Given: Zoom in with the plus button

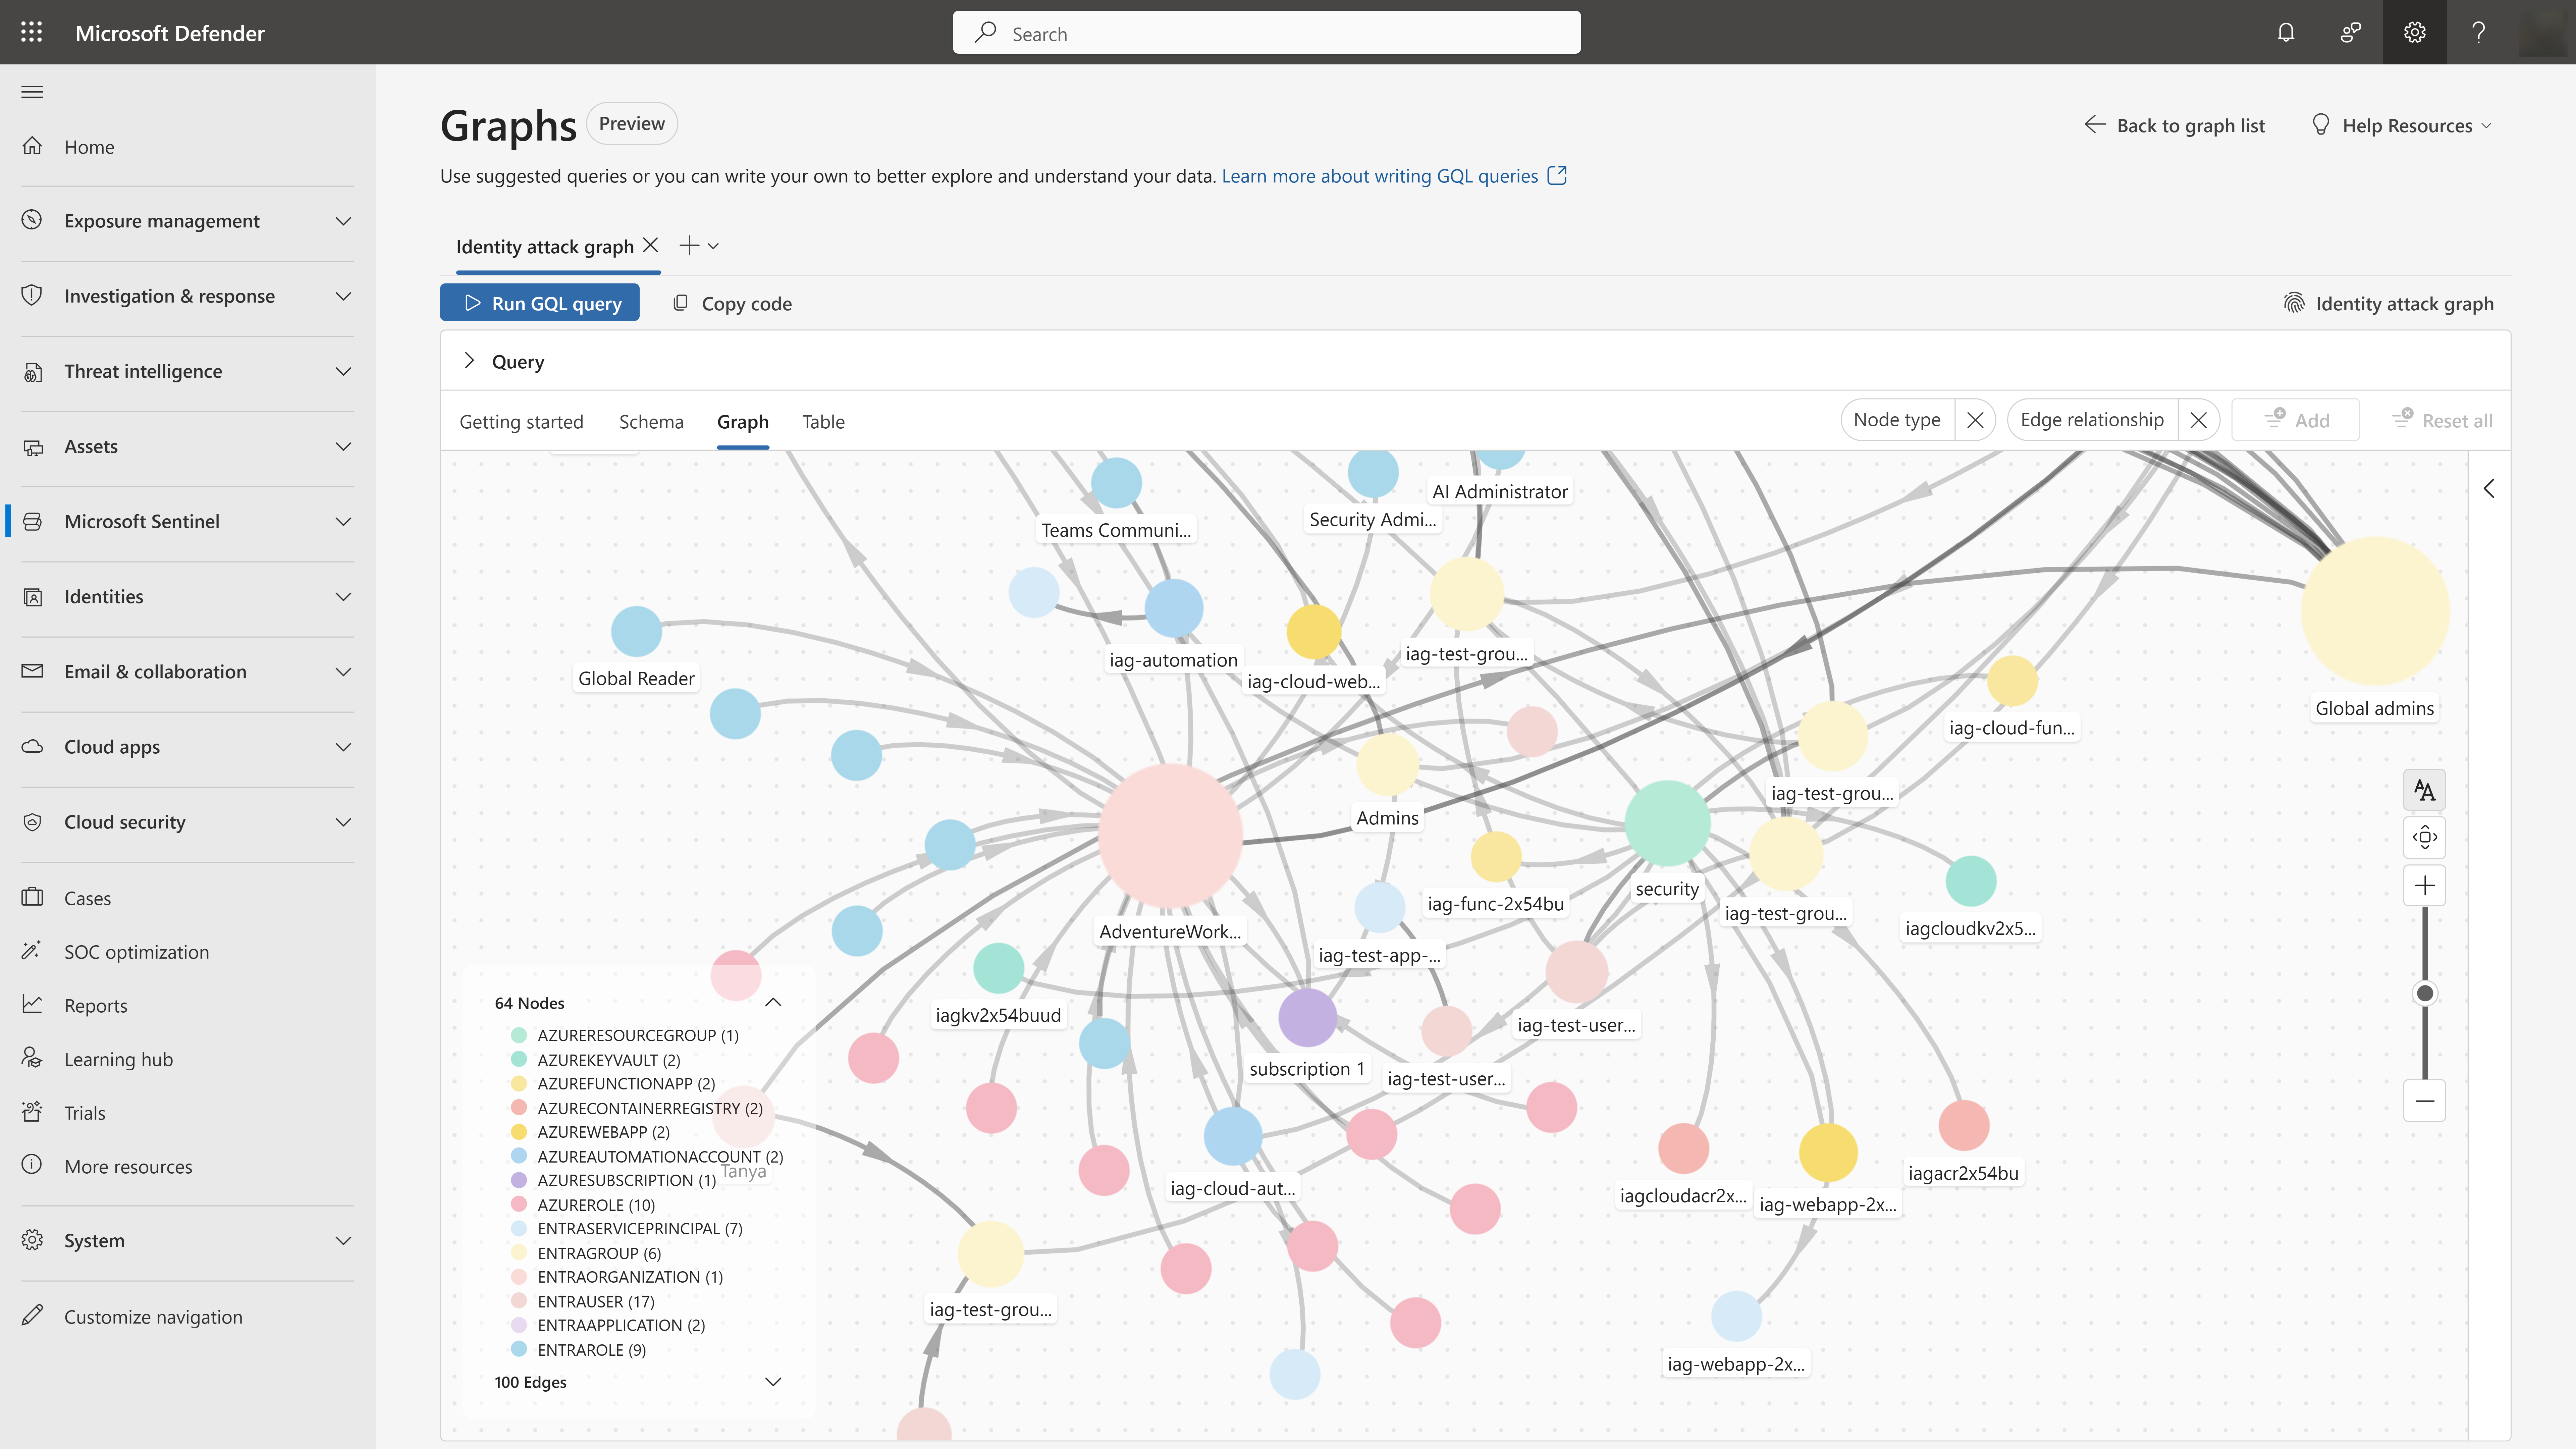Looking at the screenshot, I should tap(2424, 885).
